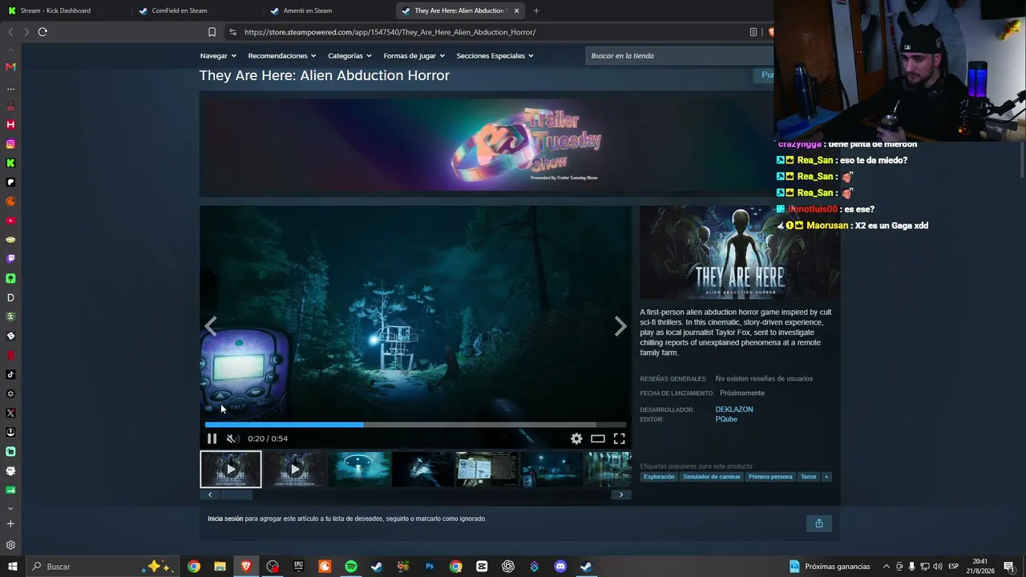This screenshot has width=1026, height=577.
Task: Open the green Kick sidebar shortcut
Action: pyautogui.click(x=10, y=163)
